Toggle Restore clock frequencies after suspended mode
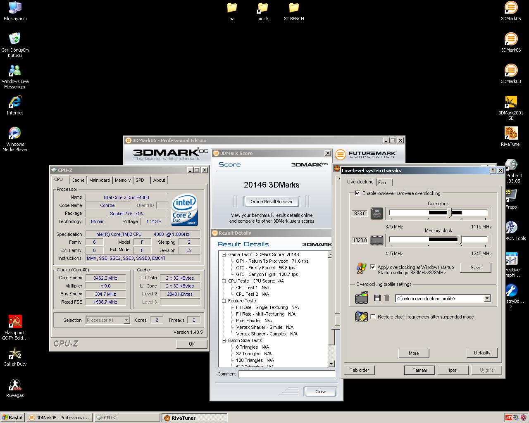Viewport: 529px width, 423px height. coord(373,317)
